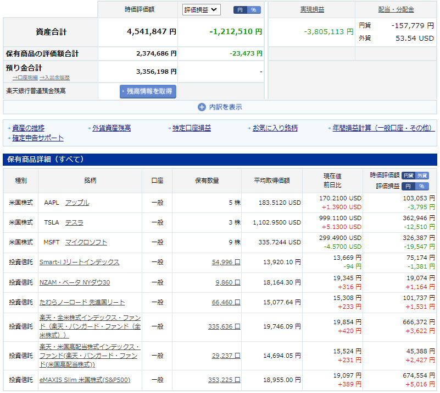Click the plus icon beside 内訳を表示
The height and width of the screenshot is (393, 440).
click(x=202, y=107)
